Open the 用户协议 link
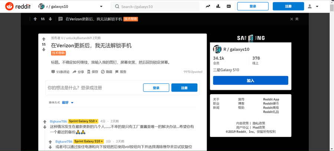The height and width of the screenshot is (151, 334). pos(242,127)
